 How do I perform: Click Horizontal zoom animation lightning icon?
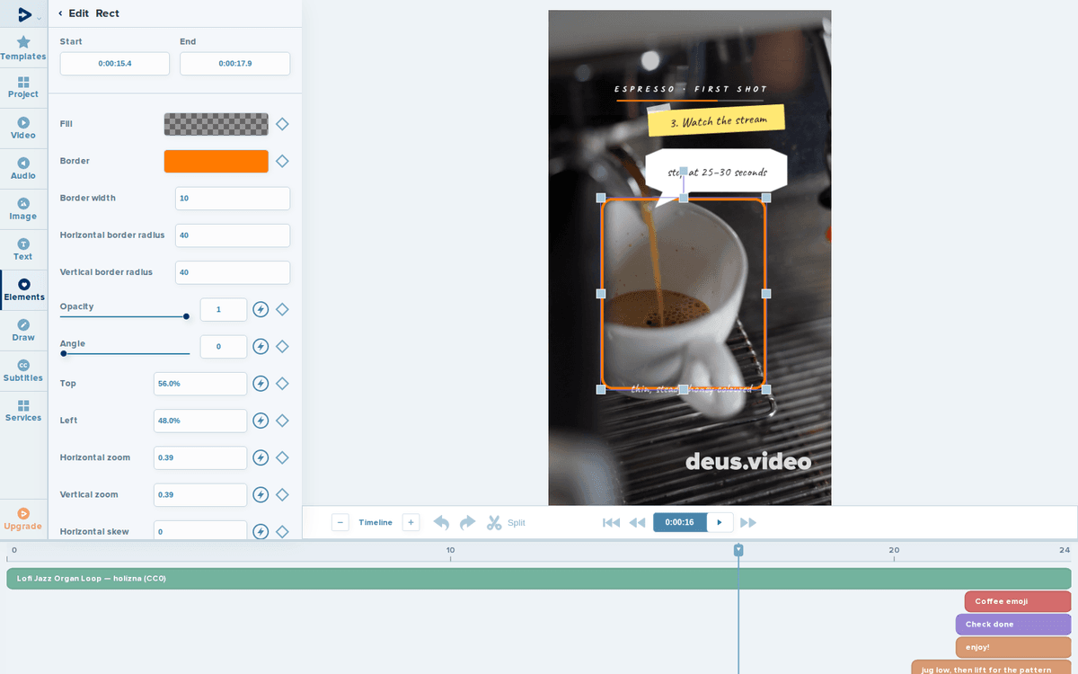(x=261, y=457)
